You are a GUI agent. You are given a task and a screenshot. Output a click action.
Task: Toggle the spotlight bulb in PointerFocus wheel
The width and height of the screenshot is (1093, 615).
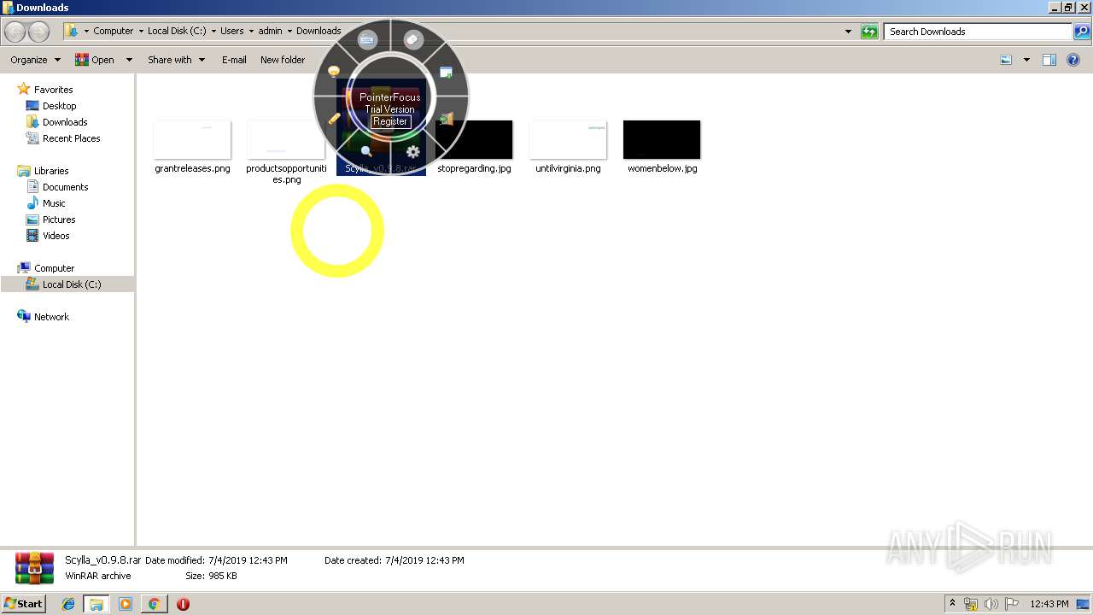(x=334, y=73)
